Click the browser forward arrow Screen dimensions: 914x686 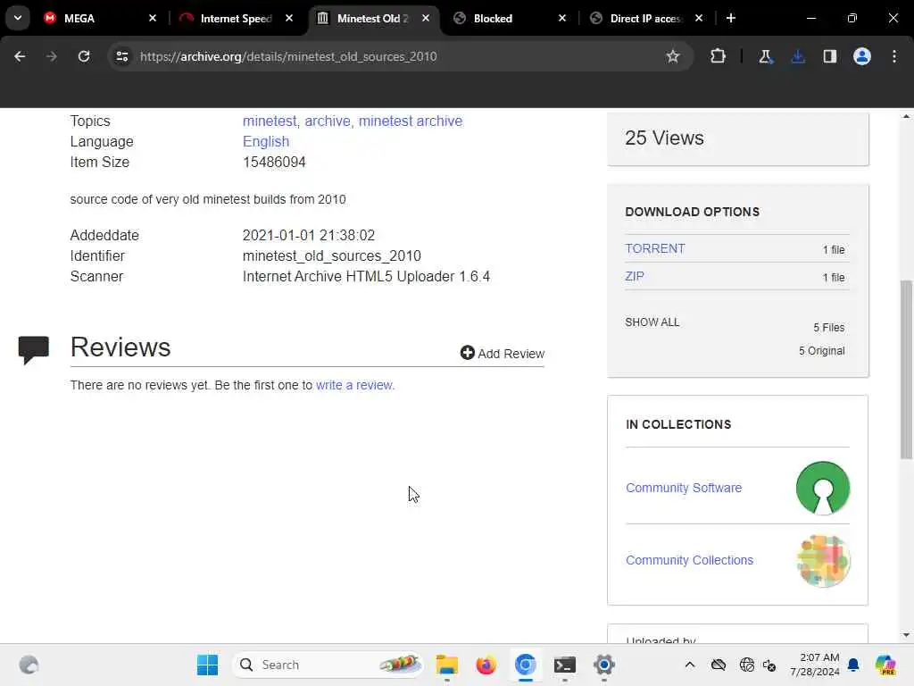51,56
